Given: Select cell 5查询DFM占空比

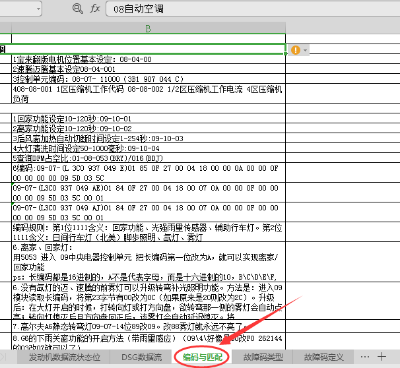Looking at the screenshot, I should (149, 158).
